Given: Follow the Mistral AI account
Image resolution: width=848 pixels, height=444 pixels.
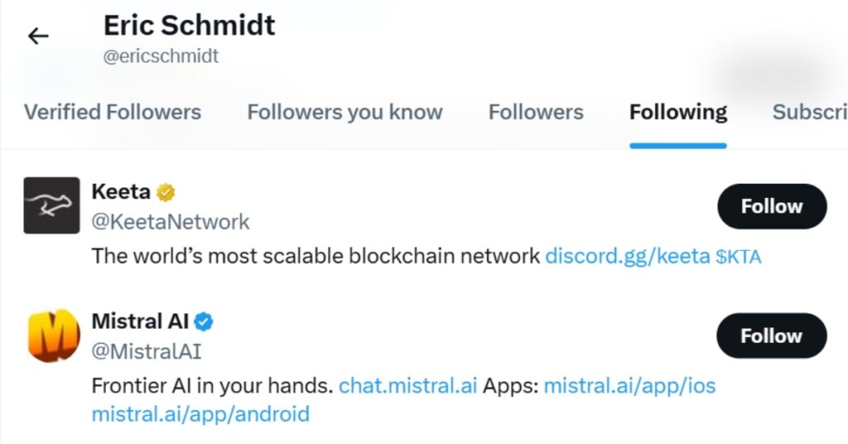Looking at the screenshot, I should (772, 335).
